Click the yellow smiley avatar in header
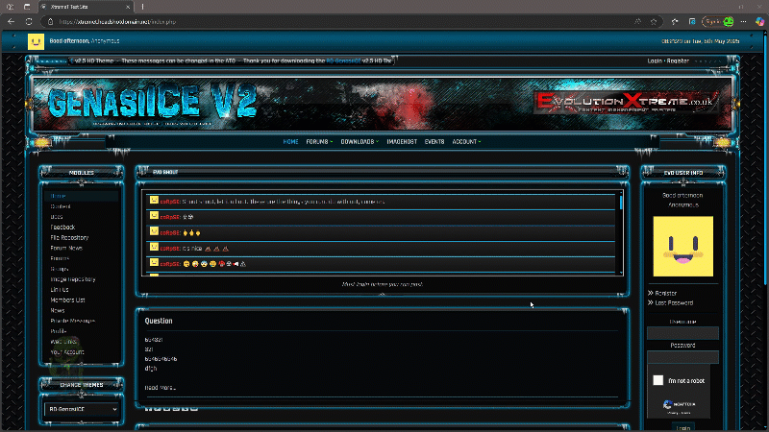769x432 pixels. (36, 41)
